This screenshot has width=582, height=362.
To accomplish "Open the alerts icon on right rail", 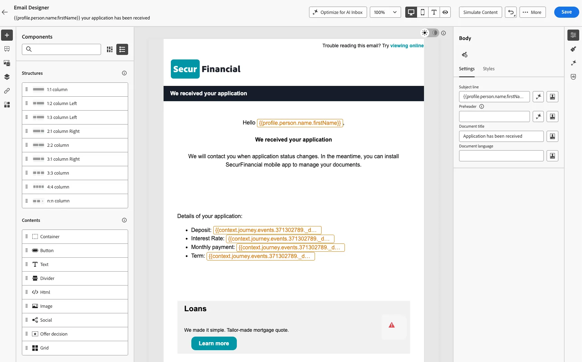I will (573, 77).
